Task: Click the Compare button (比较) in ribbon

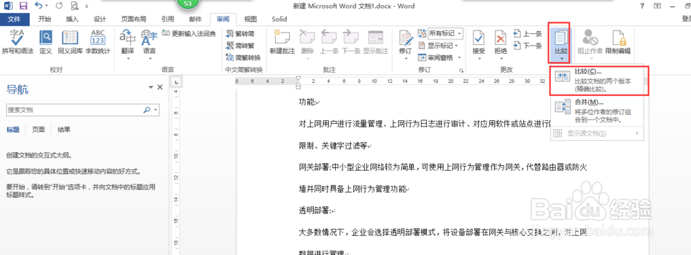Action: pyautogui.click(x=560, y=44)
